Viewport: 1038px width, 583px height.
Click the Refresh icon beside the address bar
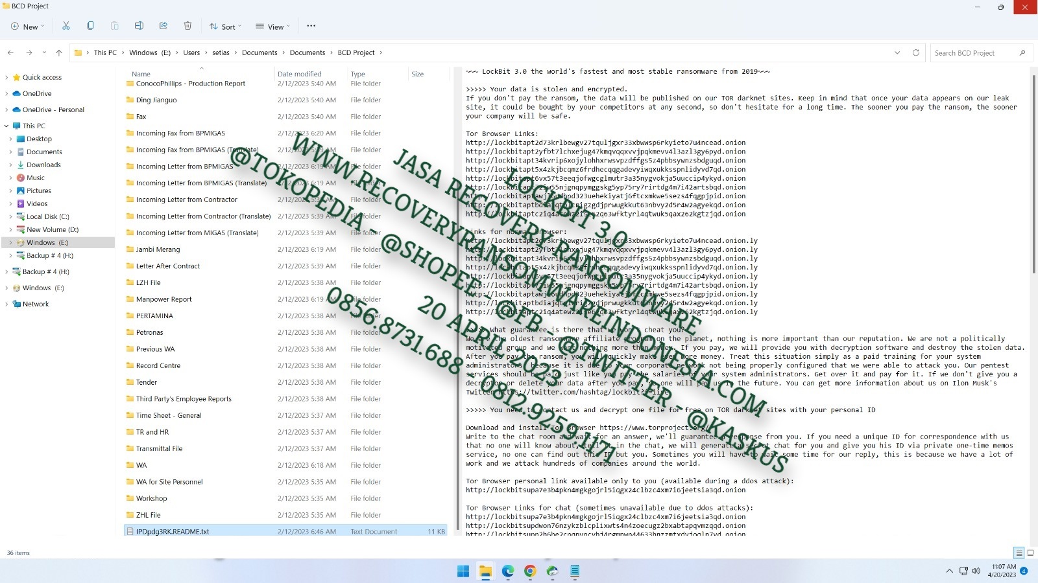pos(916,52)
